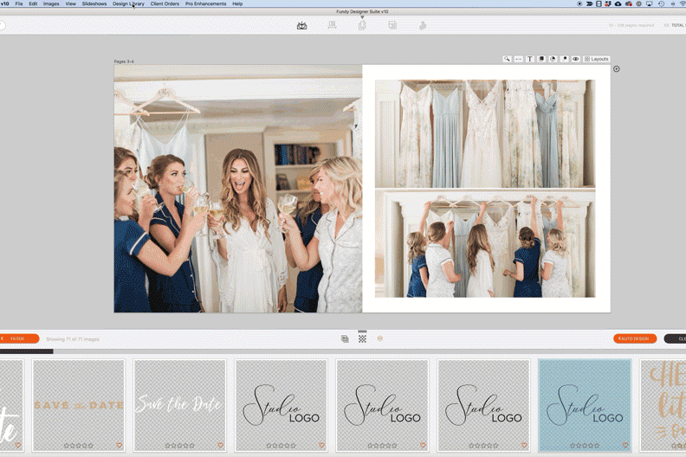Select the magnifier zoom tool above spread
Screen dimensions: 686x457
(507, 59)
